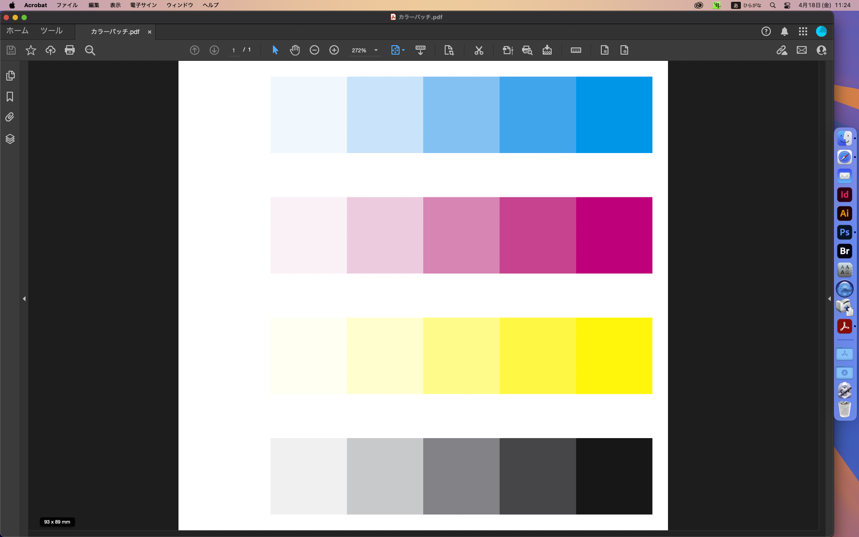Open the layers panel

pos(11,139)
